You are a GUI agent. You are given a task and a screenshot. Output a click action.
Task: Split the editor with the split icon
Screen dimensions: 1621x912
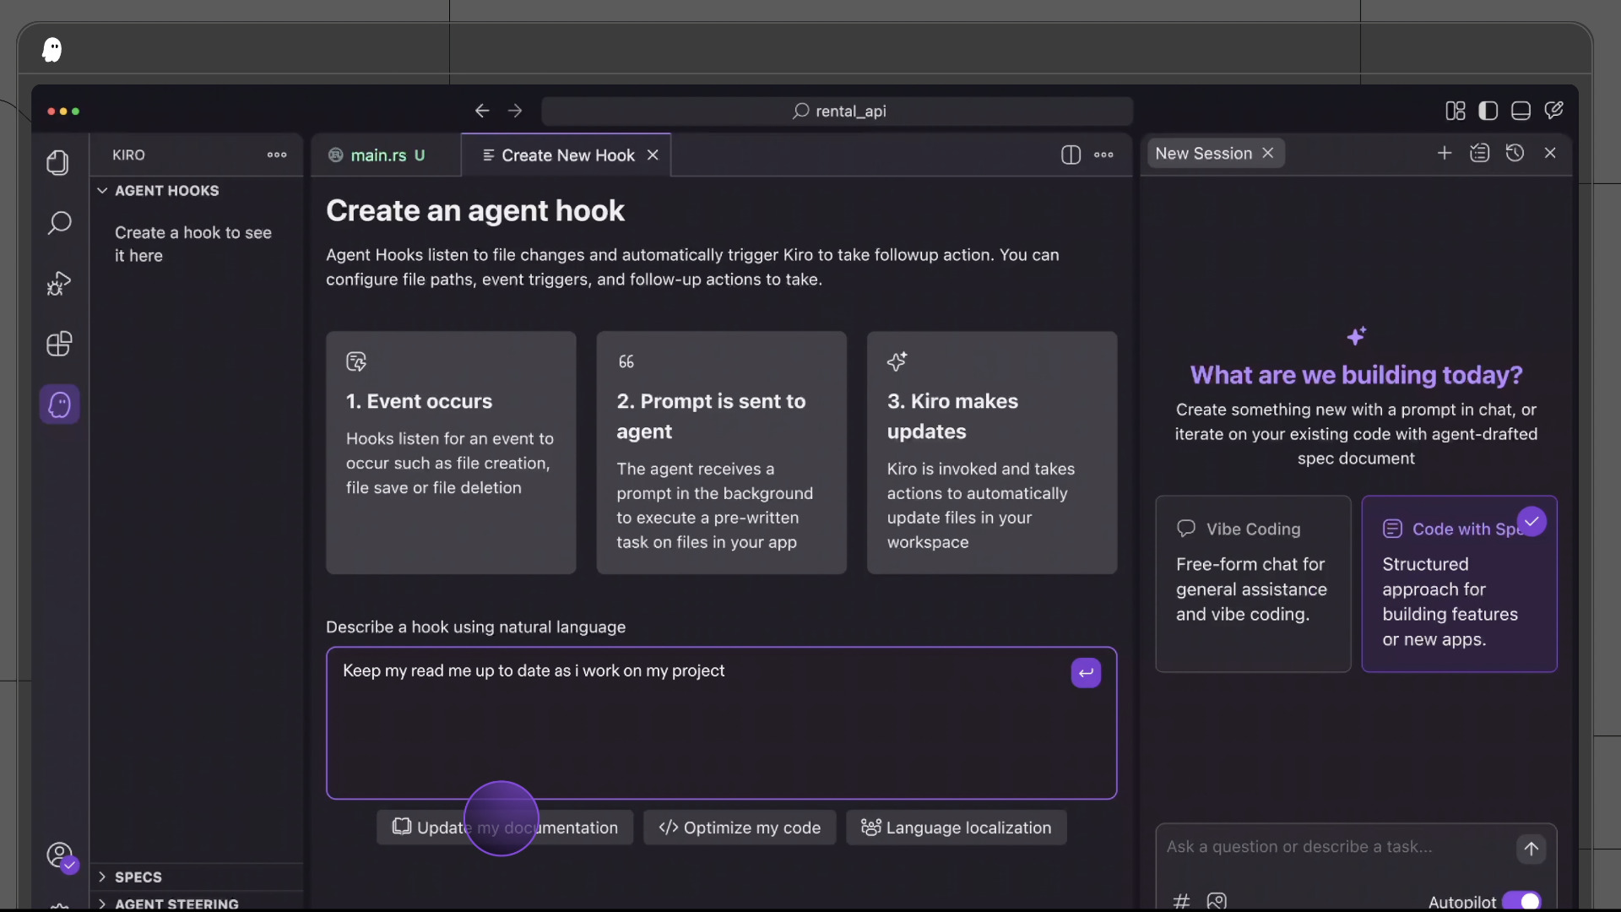(x=1071, y=155)
